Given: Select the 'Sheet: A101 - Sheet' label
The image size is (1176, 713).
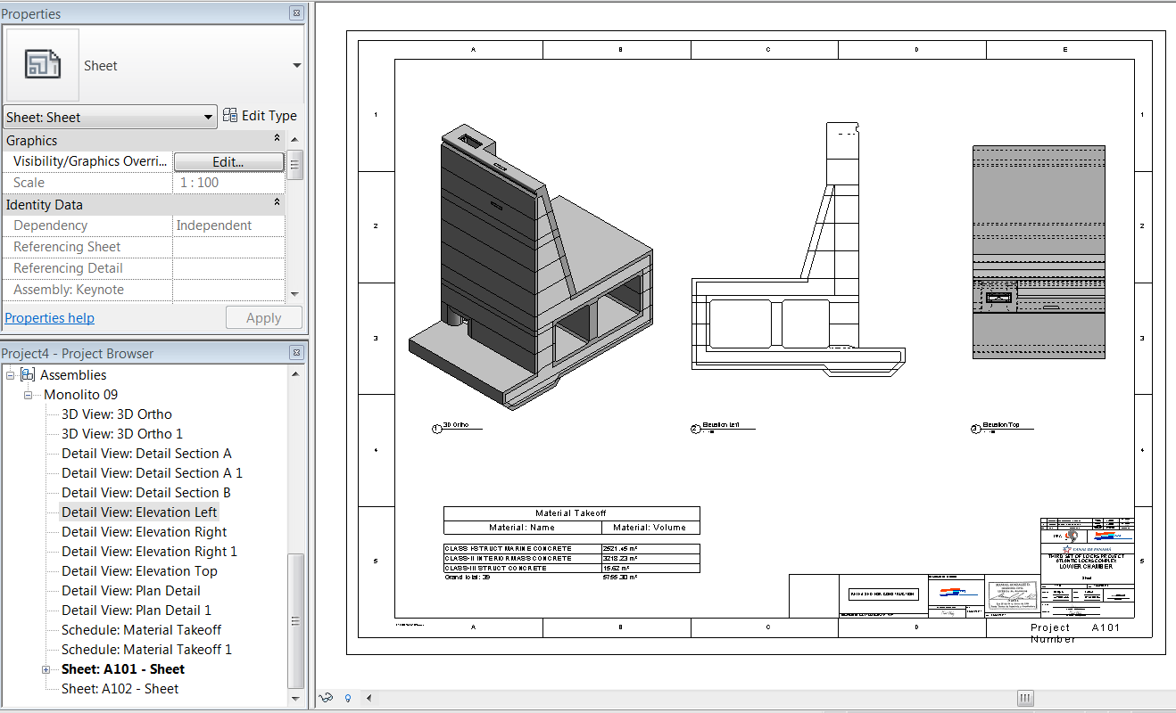Looking at the screenshot, I should pos(123,669).
